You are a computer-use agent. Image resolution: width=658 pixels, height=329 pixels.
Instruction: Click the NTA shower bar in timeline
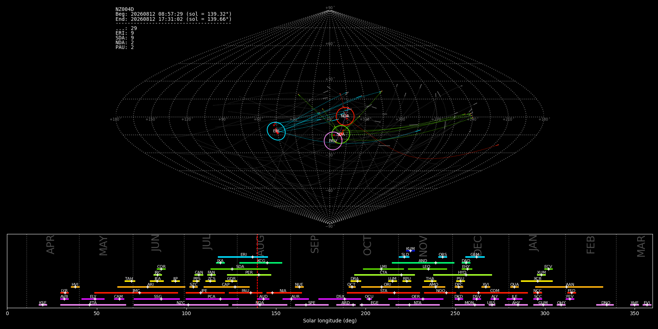417,305
